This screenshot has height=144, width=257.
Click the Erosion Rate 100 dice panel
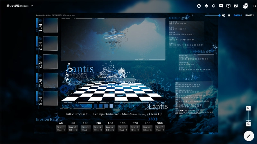[x=85, y=128]
